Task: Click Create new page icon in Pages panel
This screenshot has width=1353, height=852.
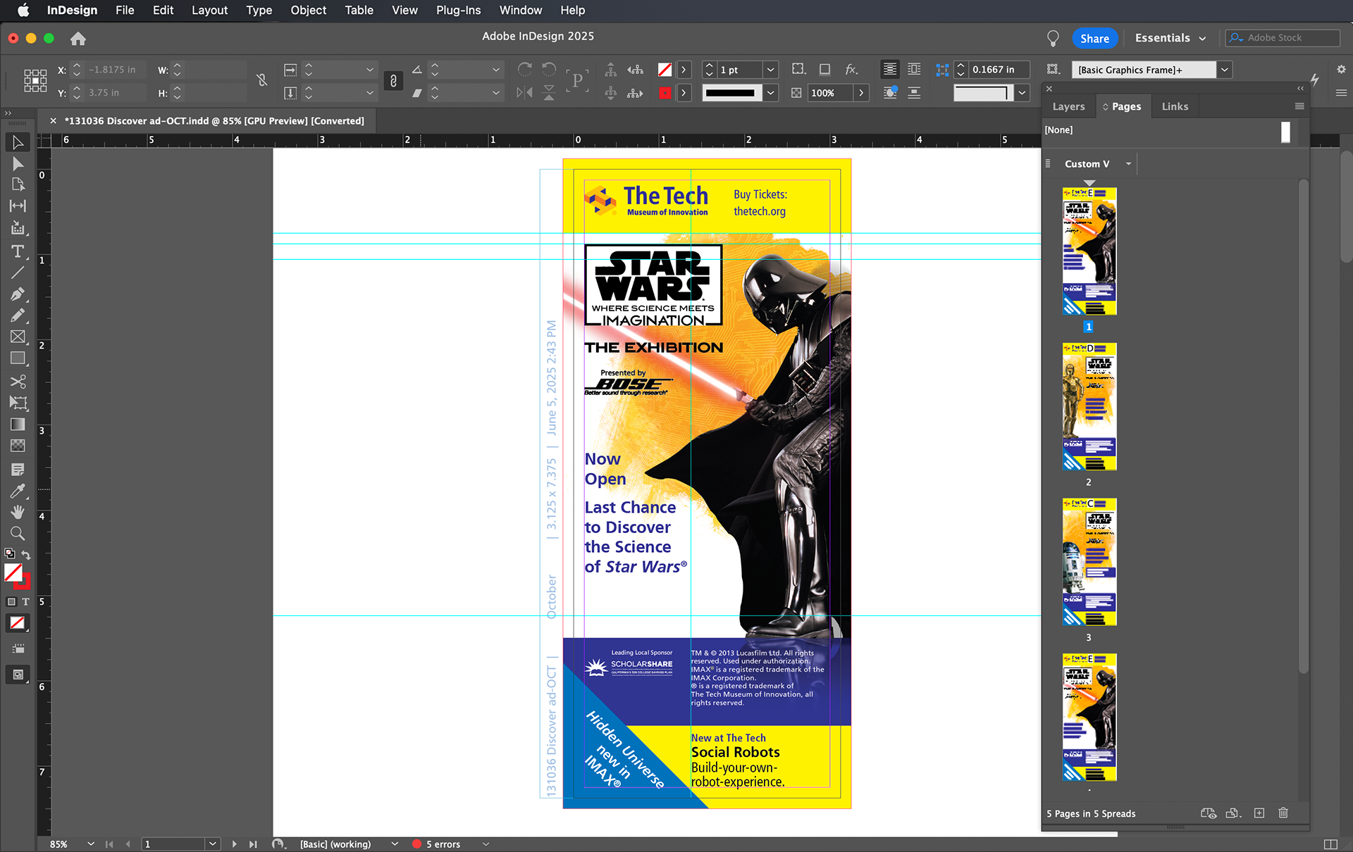Action: 1259,813
